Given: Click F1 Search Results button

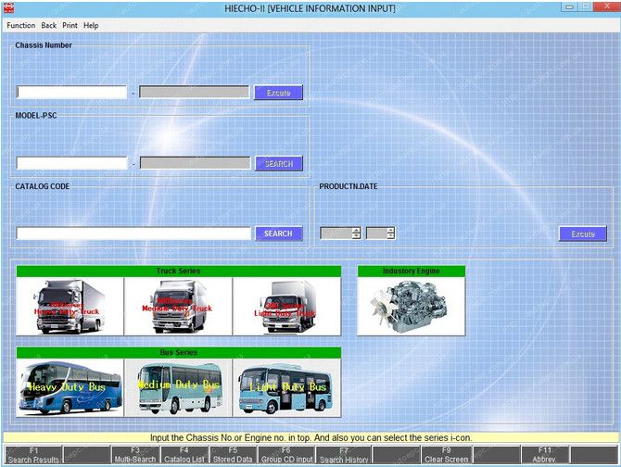Looking at the screenshot, I should (x=33, y=455).
